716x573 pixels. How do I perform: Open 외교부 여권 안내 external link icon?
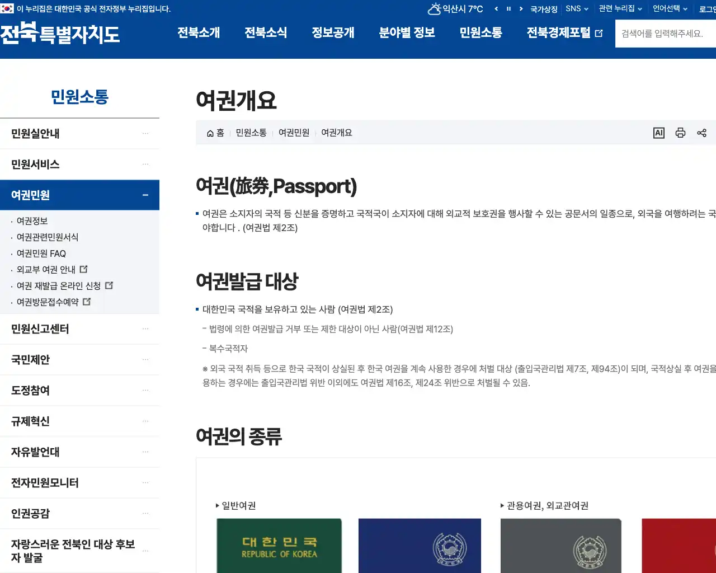(x=84, y=269)
